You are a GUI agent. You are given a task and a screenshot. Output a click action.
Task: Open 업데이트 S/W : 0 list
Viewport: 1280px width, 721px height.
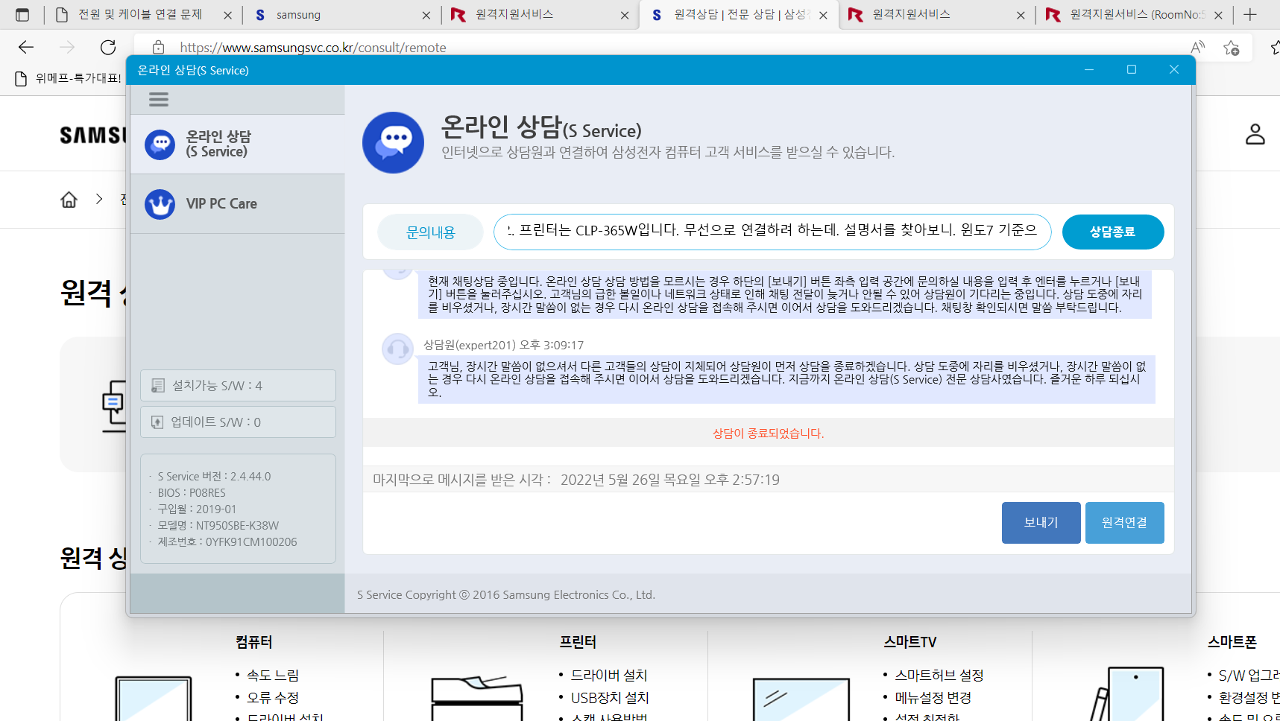coord(238,422)
